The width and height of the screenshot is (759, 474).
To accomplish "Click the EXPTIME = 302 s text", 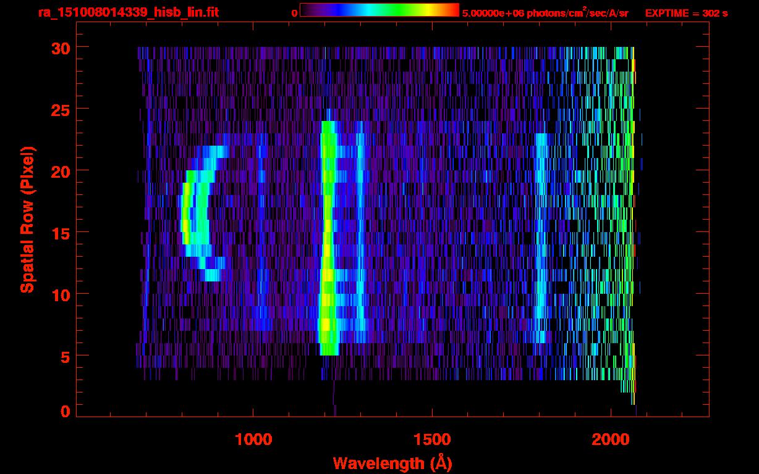I will (686, 13).
